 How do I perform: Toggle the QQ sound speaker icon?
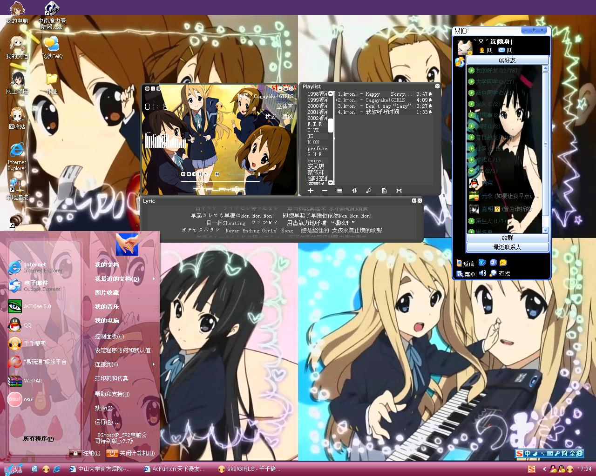click(x=483, y=273)
